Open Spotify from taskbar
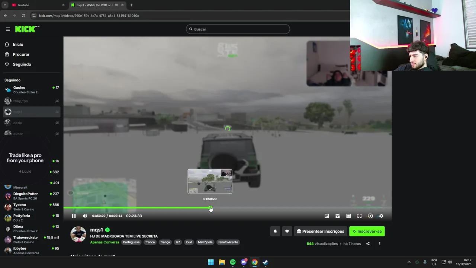 point(233,262)
